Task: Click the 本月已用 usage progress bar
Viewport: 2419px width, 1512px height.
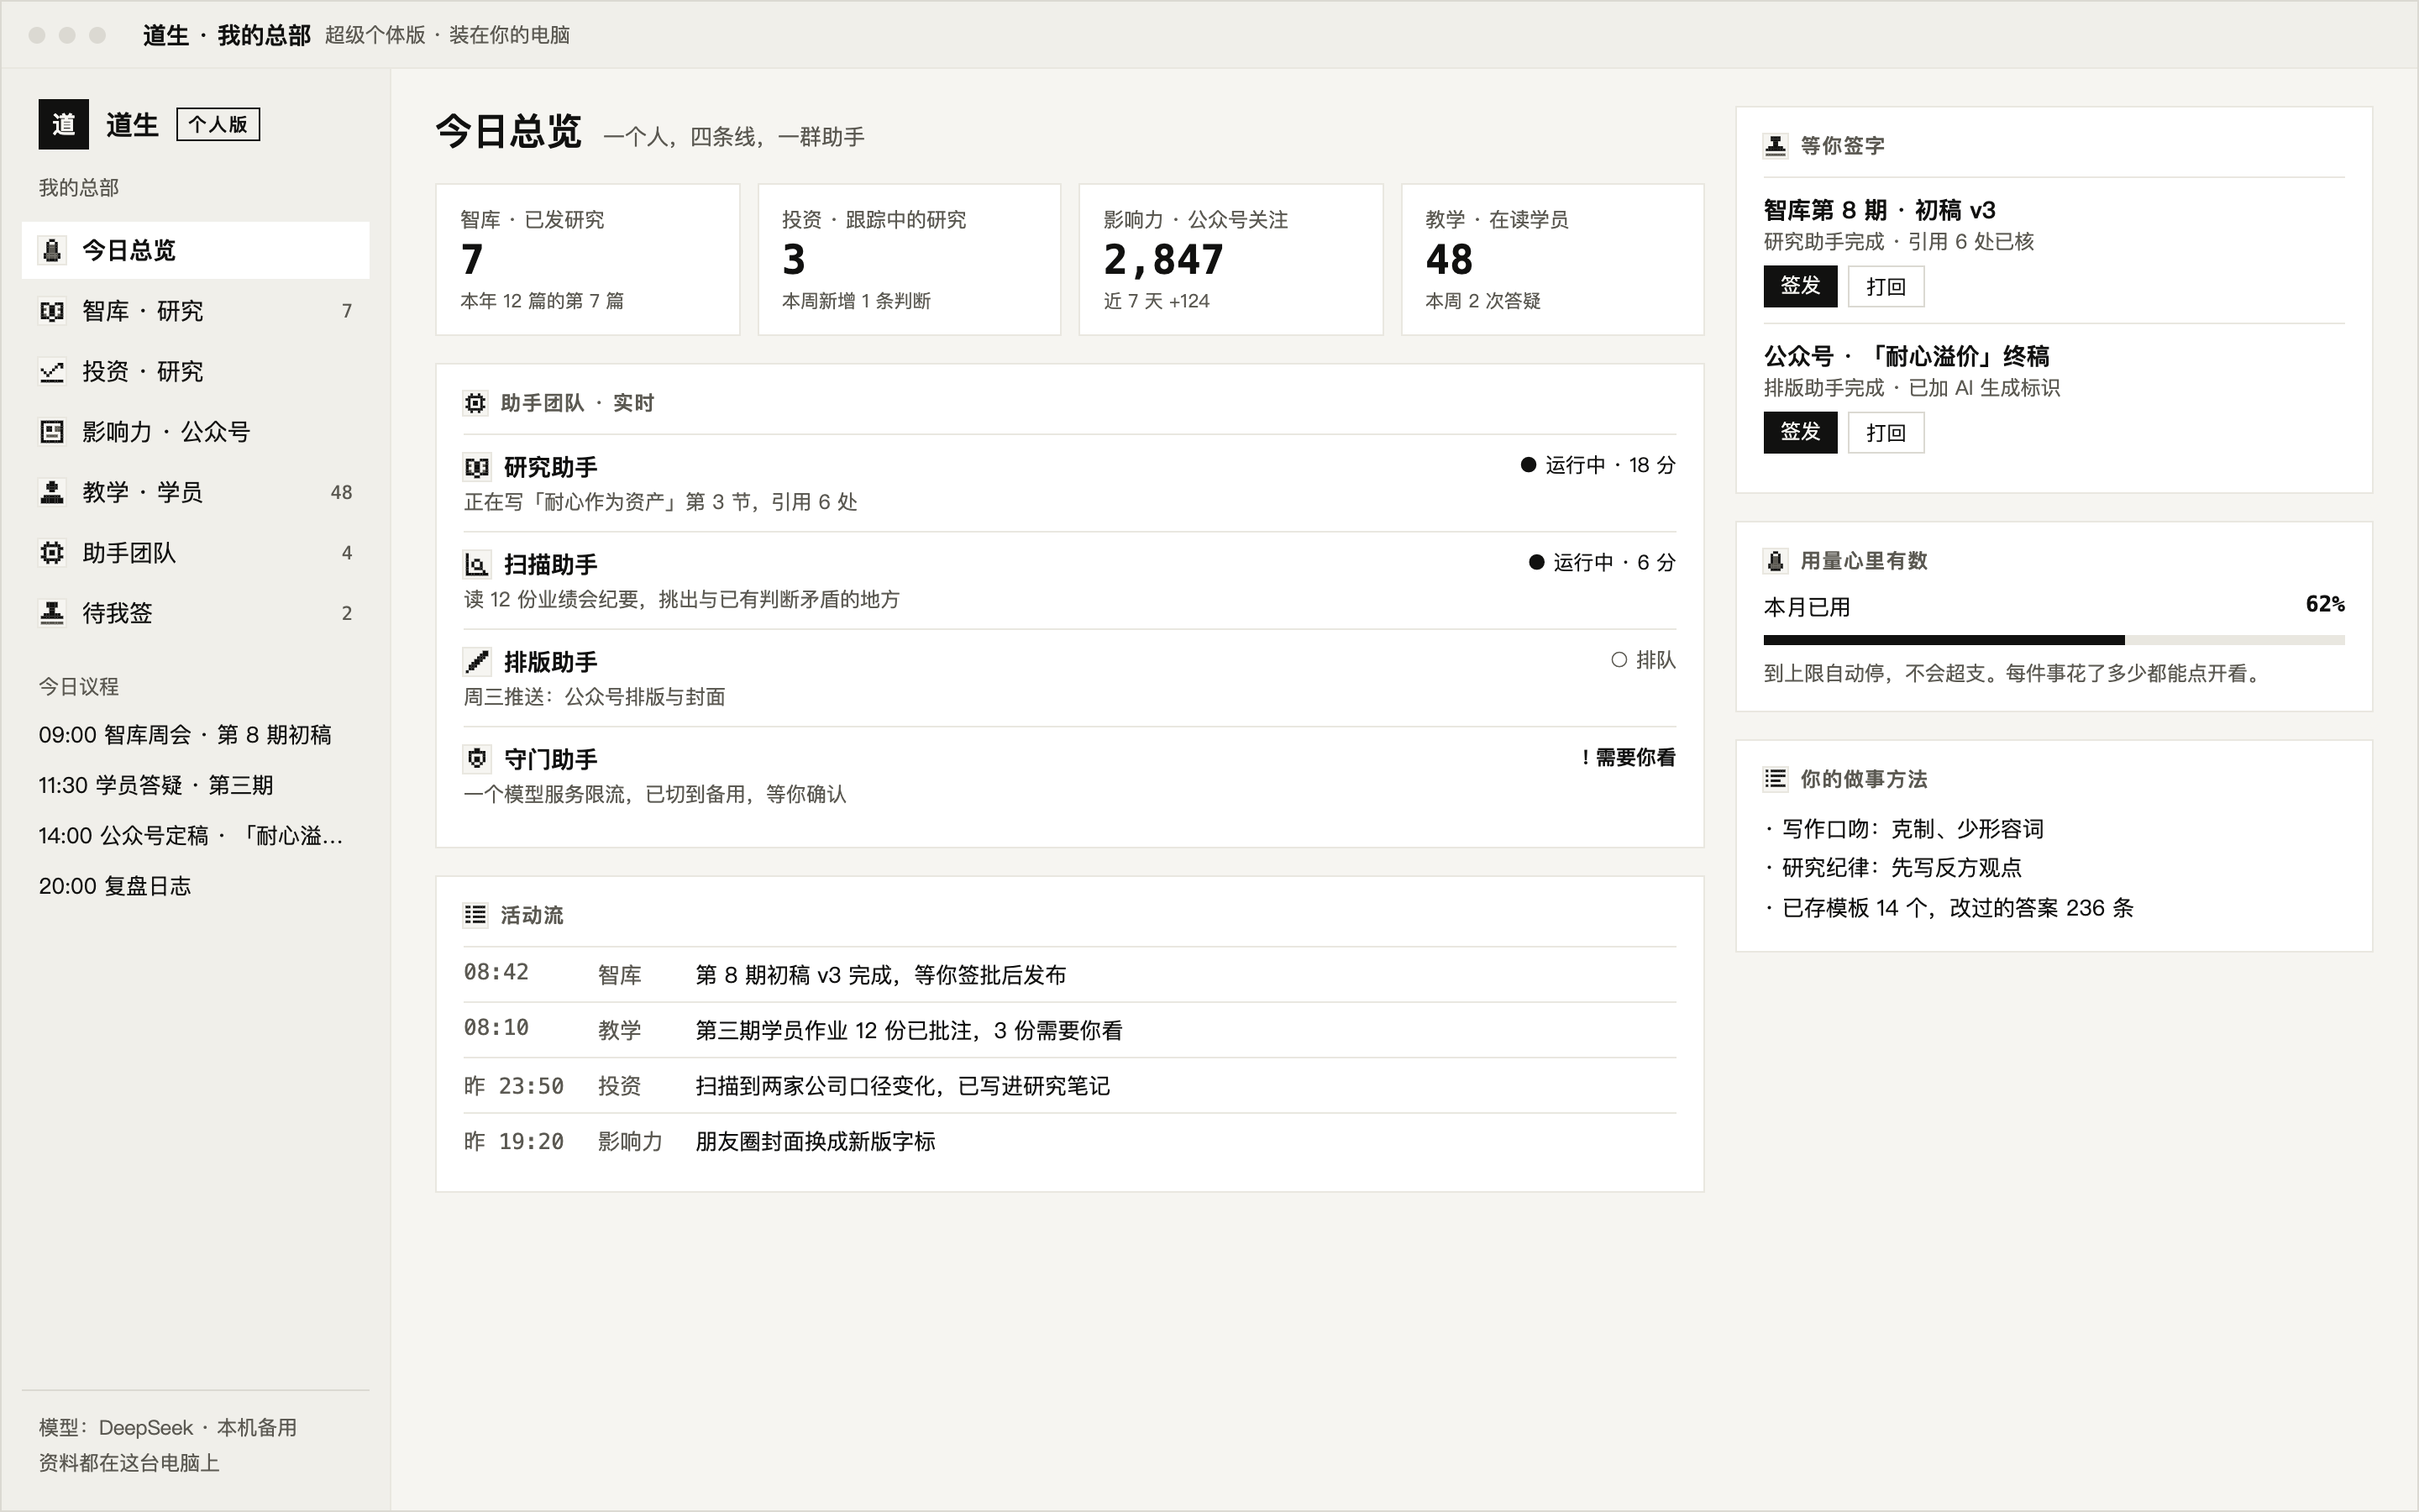Action: coord(2054,640)
